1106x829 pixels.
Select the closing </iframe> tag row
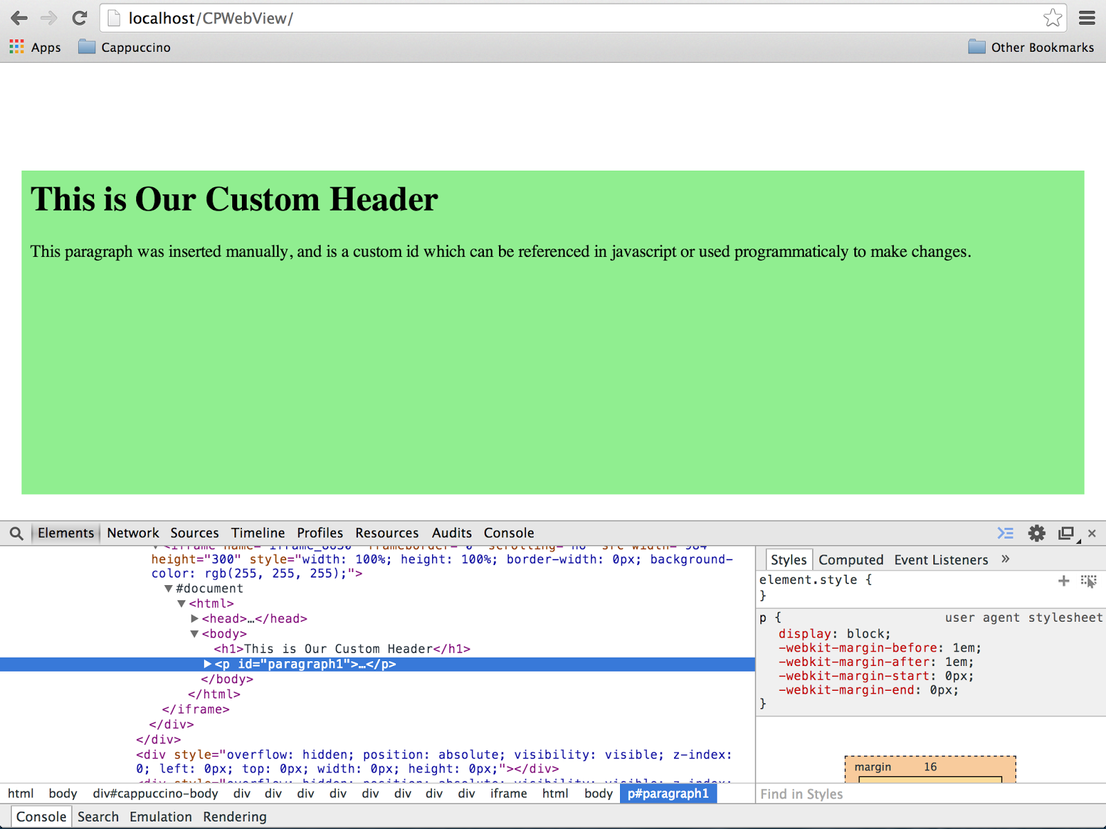coord(196,709)
